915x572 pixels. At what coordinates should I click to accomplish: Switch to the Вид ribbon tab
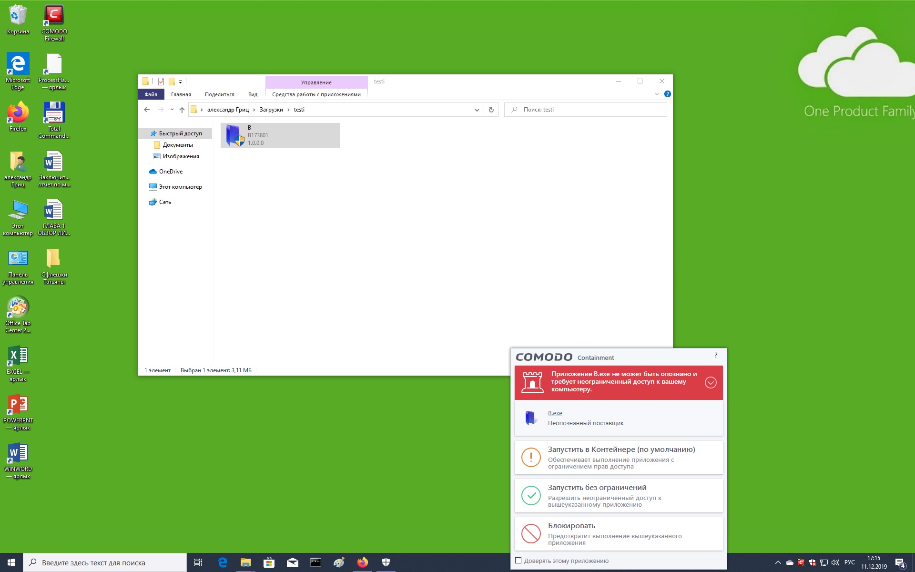coord(253,94)
